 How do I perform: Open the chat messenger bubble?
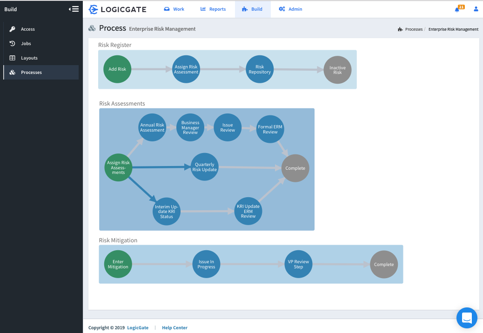[467, 318]
